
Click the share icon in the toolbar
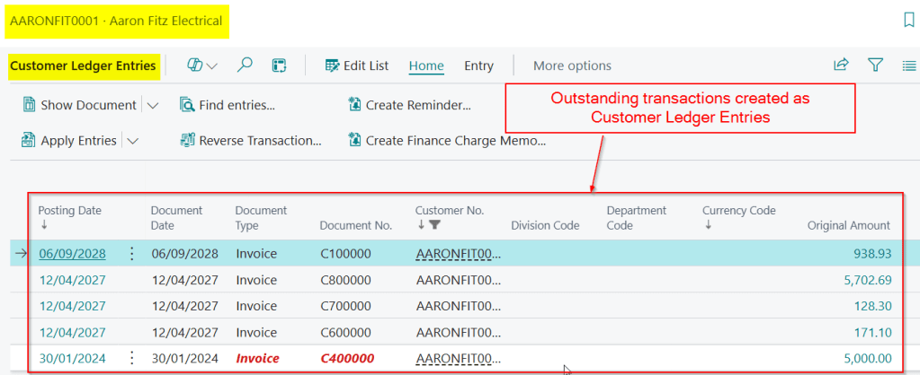tap(841, 65)
